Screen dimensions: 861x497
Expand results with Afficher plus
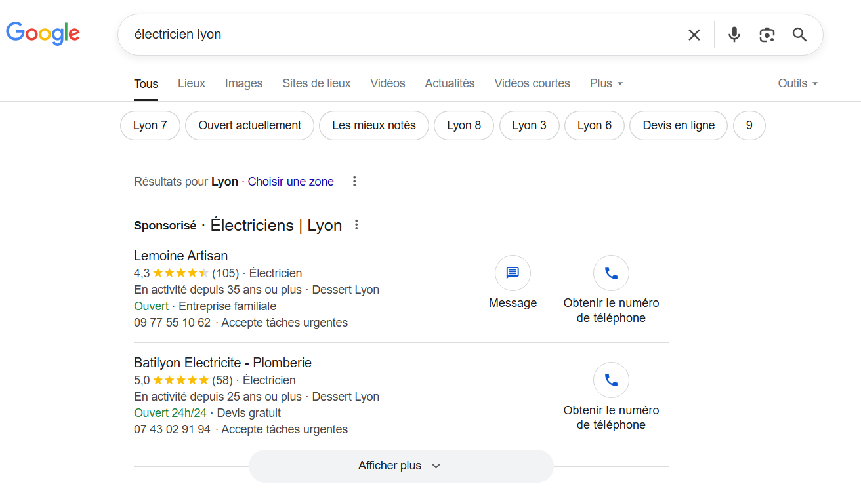pyautogui.click(x=401, y=466)
